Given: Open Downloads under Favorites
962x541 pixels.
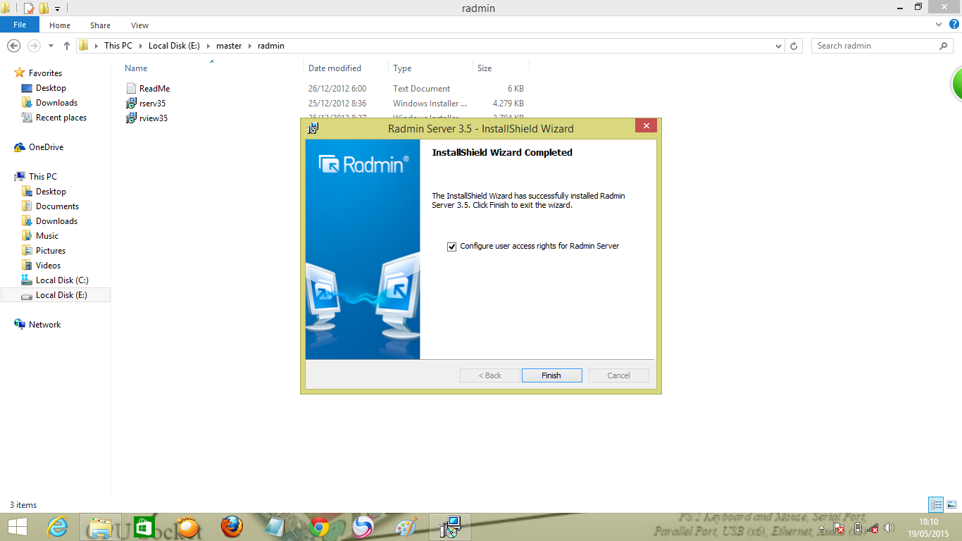Looking at the screenshot, I should [56, 103].
